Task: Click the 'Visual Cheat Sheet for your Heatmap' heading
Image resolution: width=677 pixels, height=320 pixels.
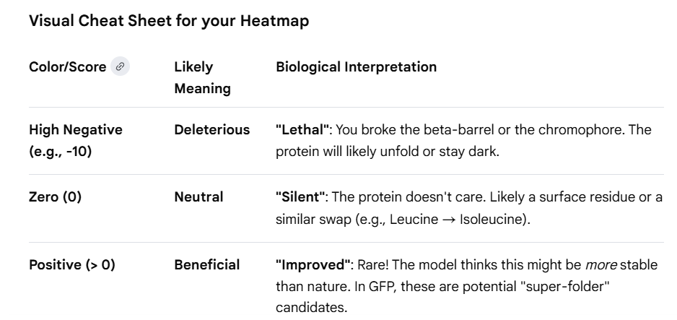Action: (x=169, y=20)
